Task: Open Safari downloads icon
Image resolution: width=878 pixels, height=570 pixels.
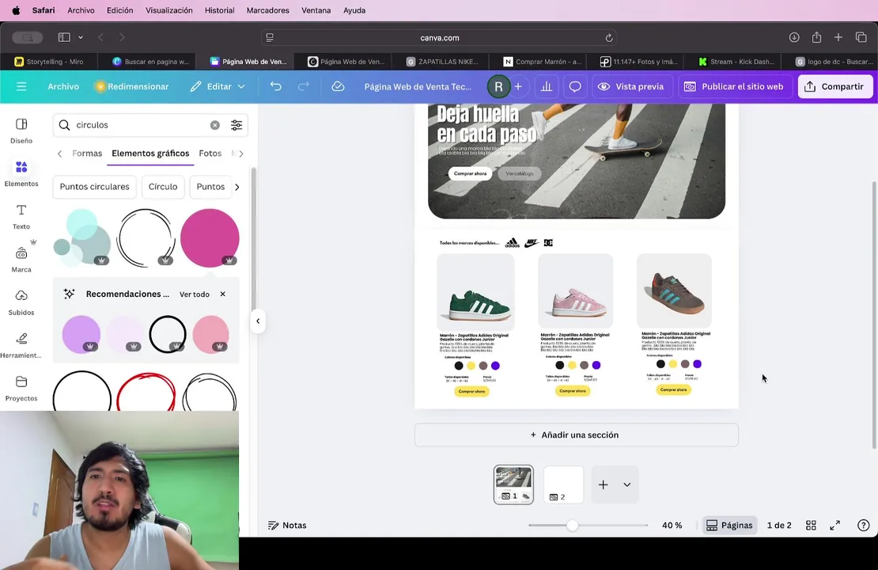Action: pyautogui.click(x=794, y=37)
